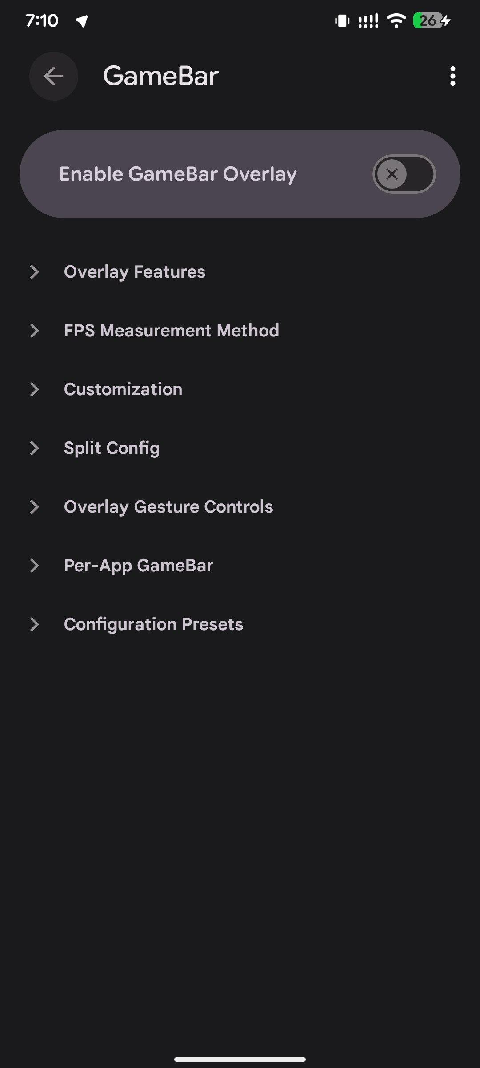Open the three-dot overflow menu

click(x=452, y=76)
